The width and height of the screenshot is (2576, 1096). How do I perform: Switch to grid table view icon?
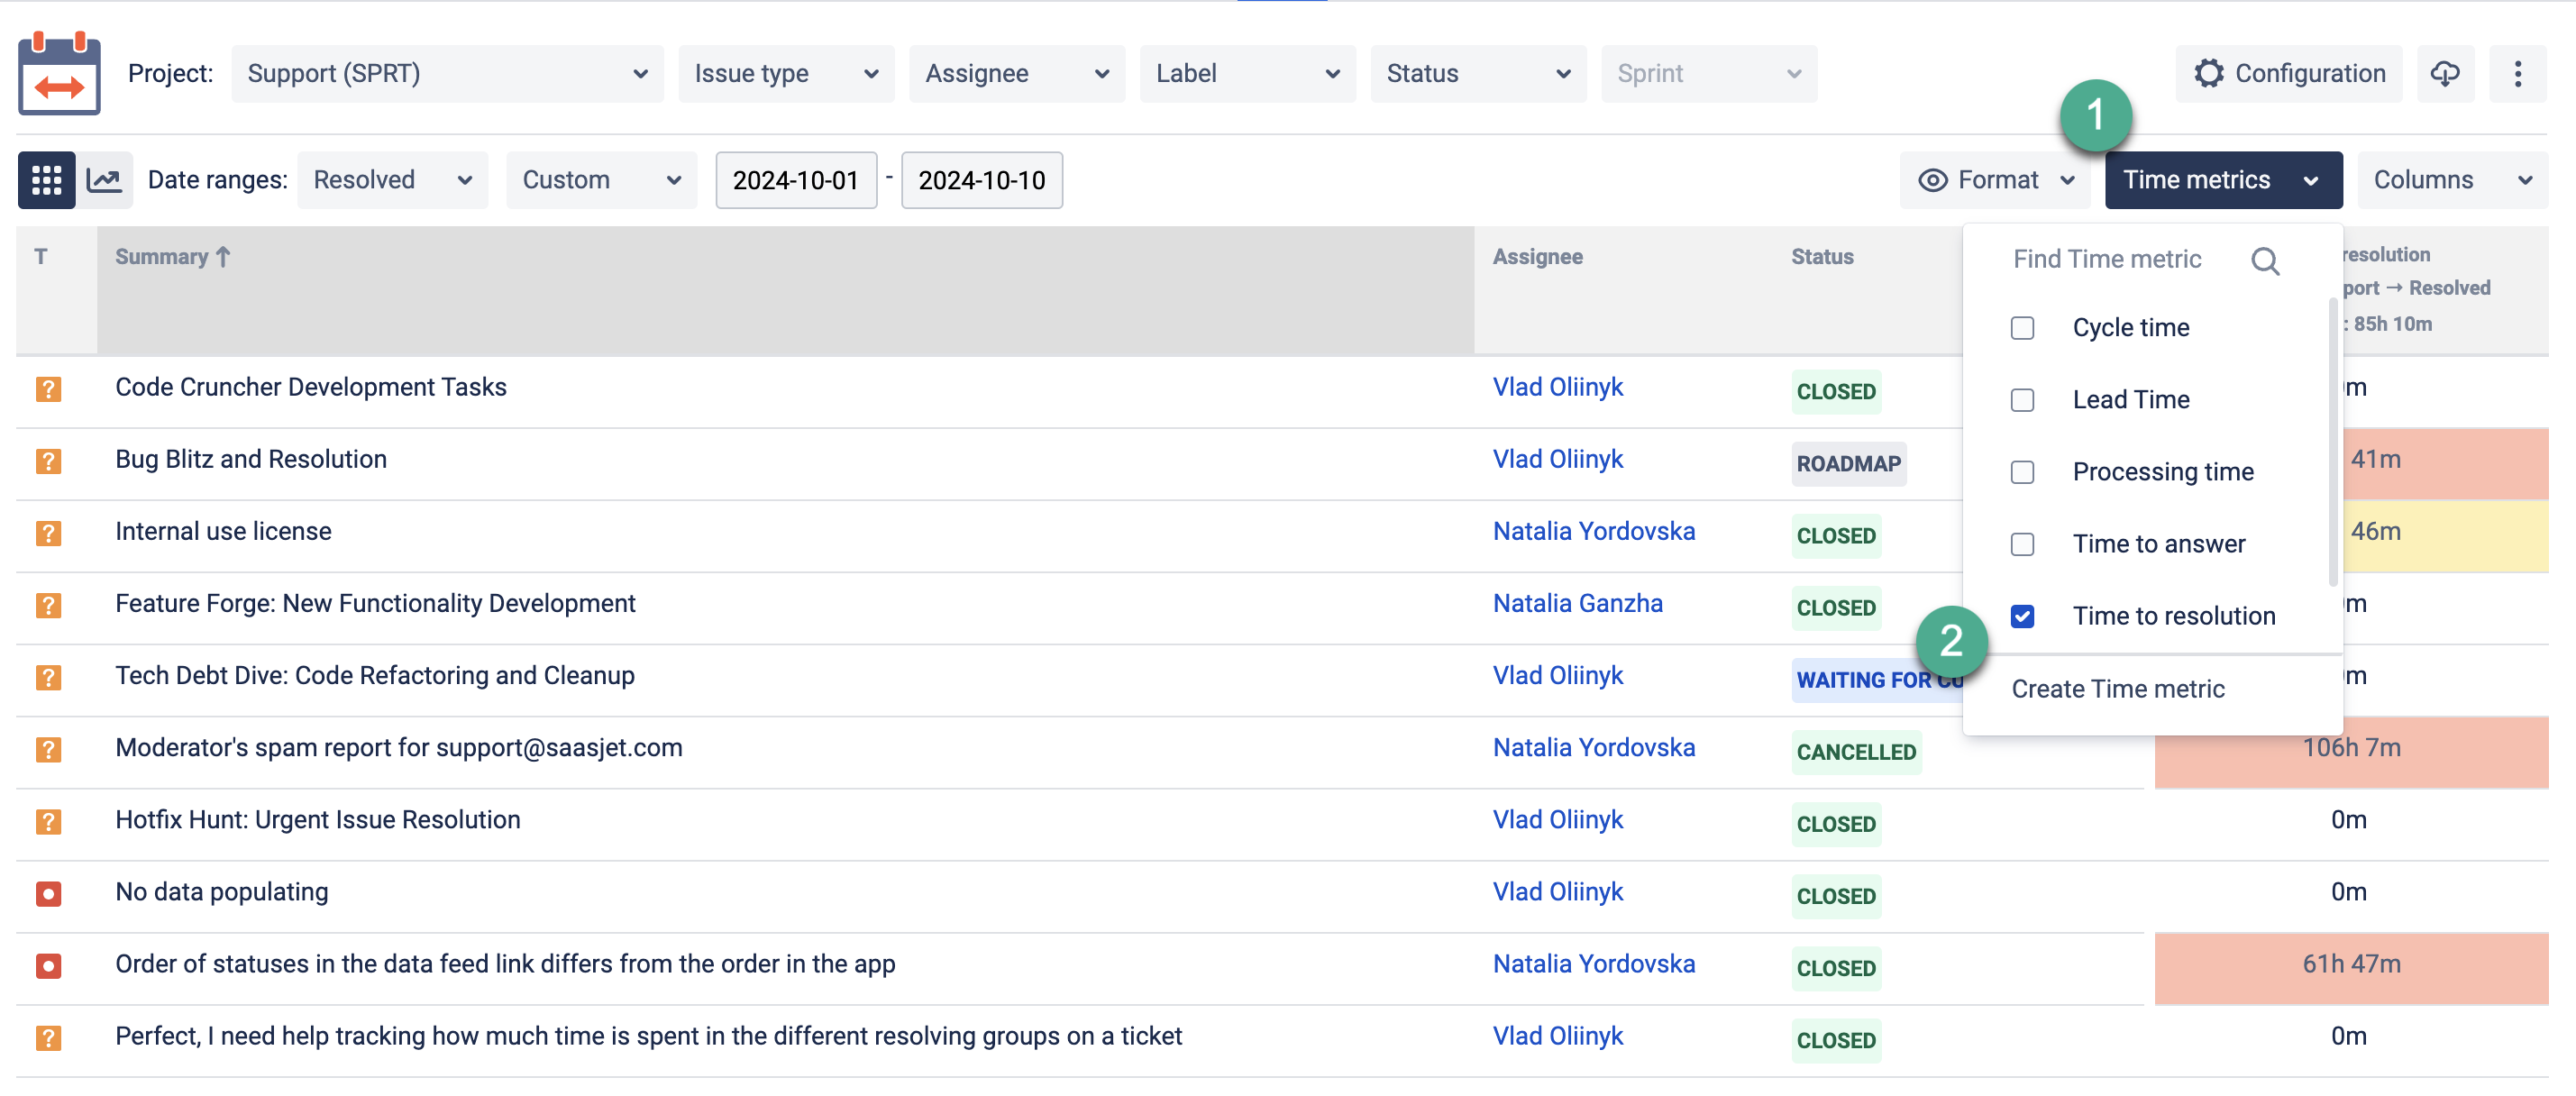click(46, 180)
